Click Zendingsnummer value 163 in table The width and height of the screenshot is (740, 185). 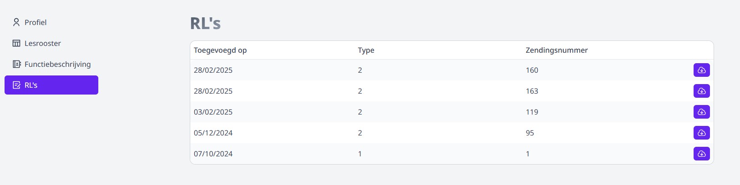pyautogui.click(x=532, y=91)
